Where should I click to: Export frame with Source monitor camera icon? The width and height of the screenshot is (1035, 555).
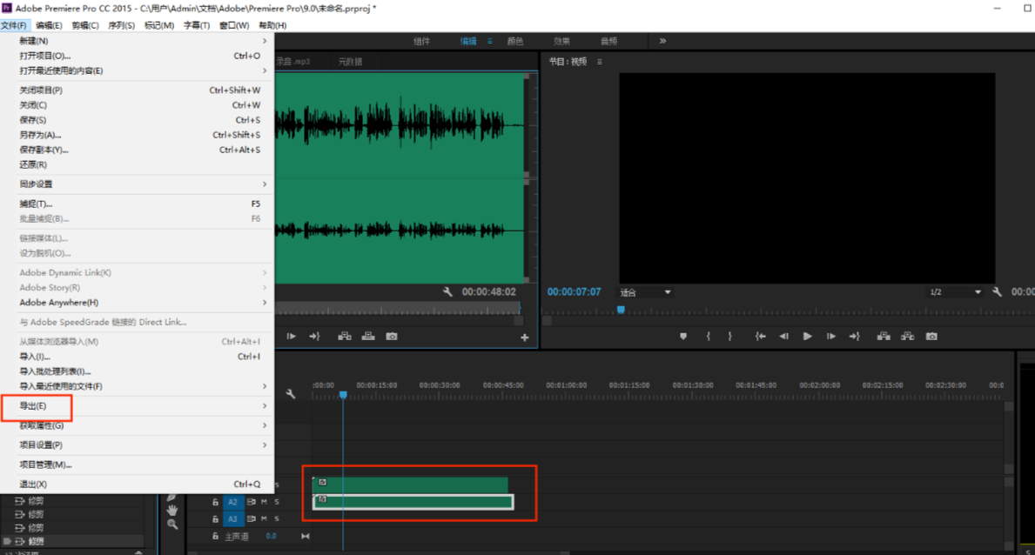(x=392, y=337)
